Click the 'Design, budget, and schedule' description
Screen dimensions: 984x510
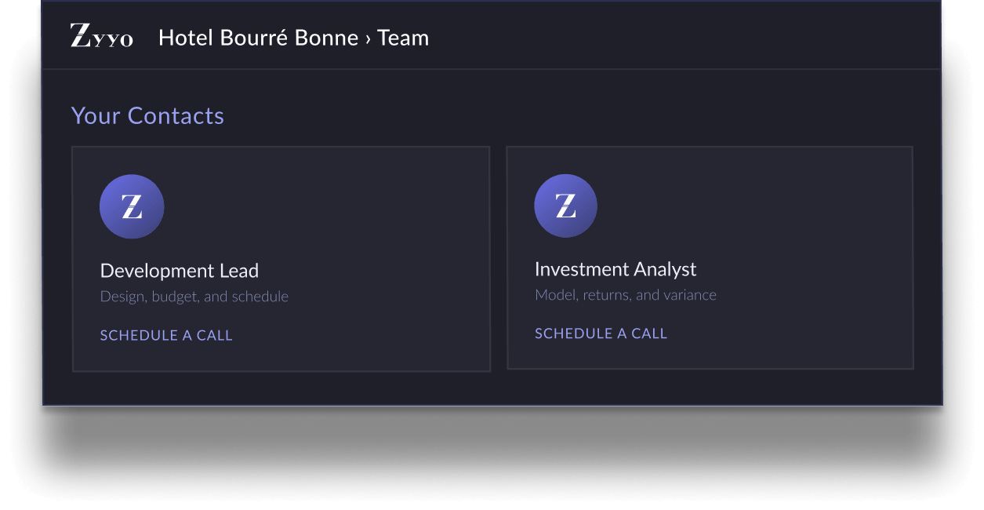click(x=194, y=297)
